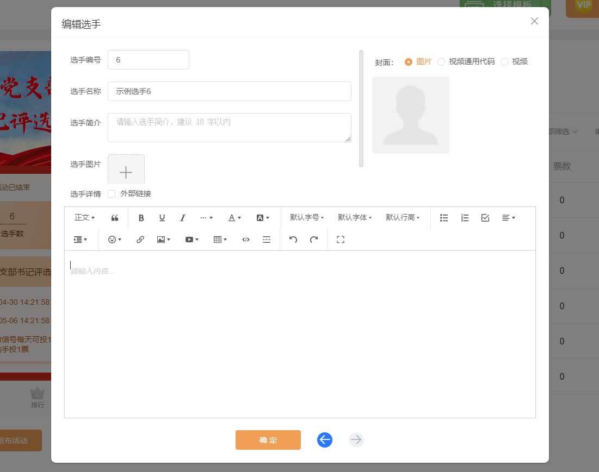Go to previous contestant with blue arrow

(325, 440)
